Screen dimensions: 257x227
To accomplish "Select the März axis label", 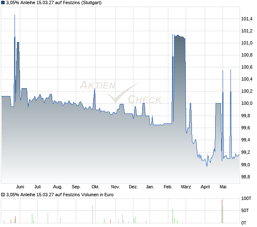I will pyautogui.click(x=186, y=187).
